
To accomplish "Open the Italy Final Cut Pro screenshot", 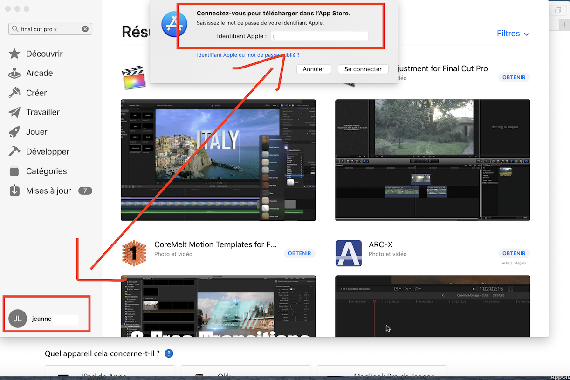I will click(218, 160).
